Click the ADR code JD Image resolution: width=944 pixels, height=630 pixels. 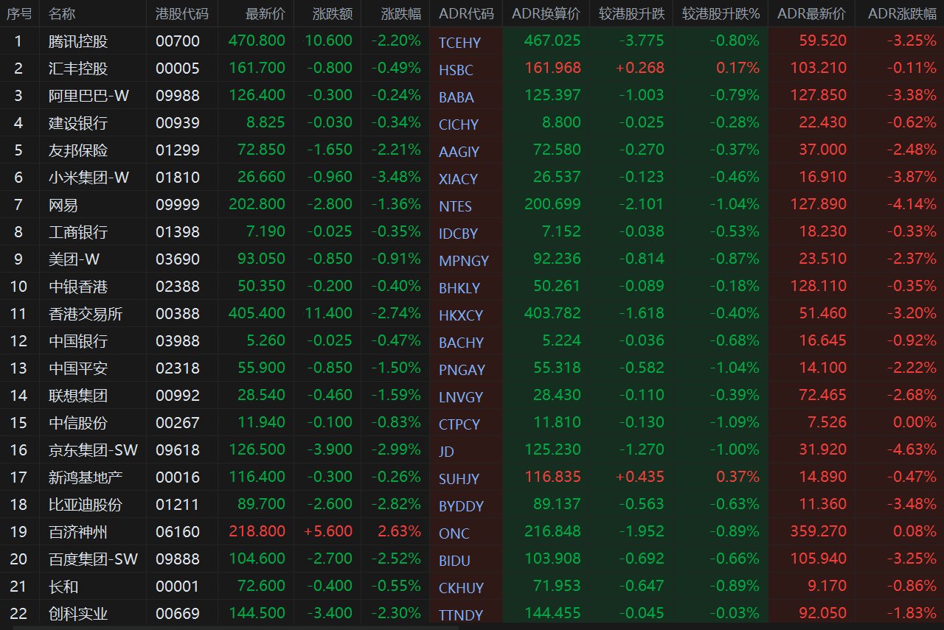tap(446, 452)
